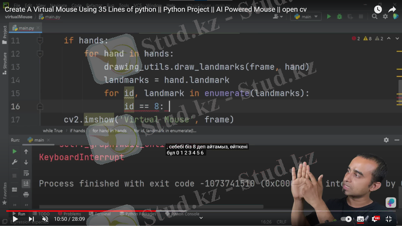Click 'while True' breadcrumb
Viewport: 402px width, 226px height.
[x=53, y=131]
